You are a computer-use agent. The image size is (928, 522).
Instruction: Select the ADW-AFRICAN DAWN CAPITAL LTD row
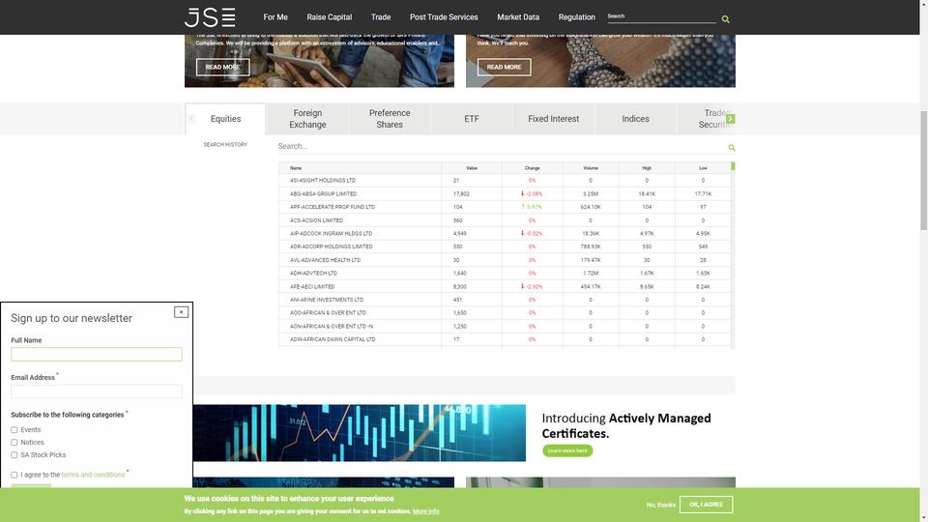505,339
